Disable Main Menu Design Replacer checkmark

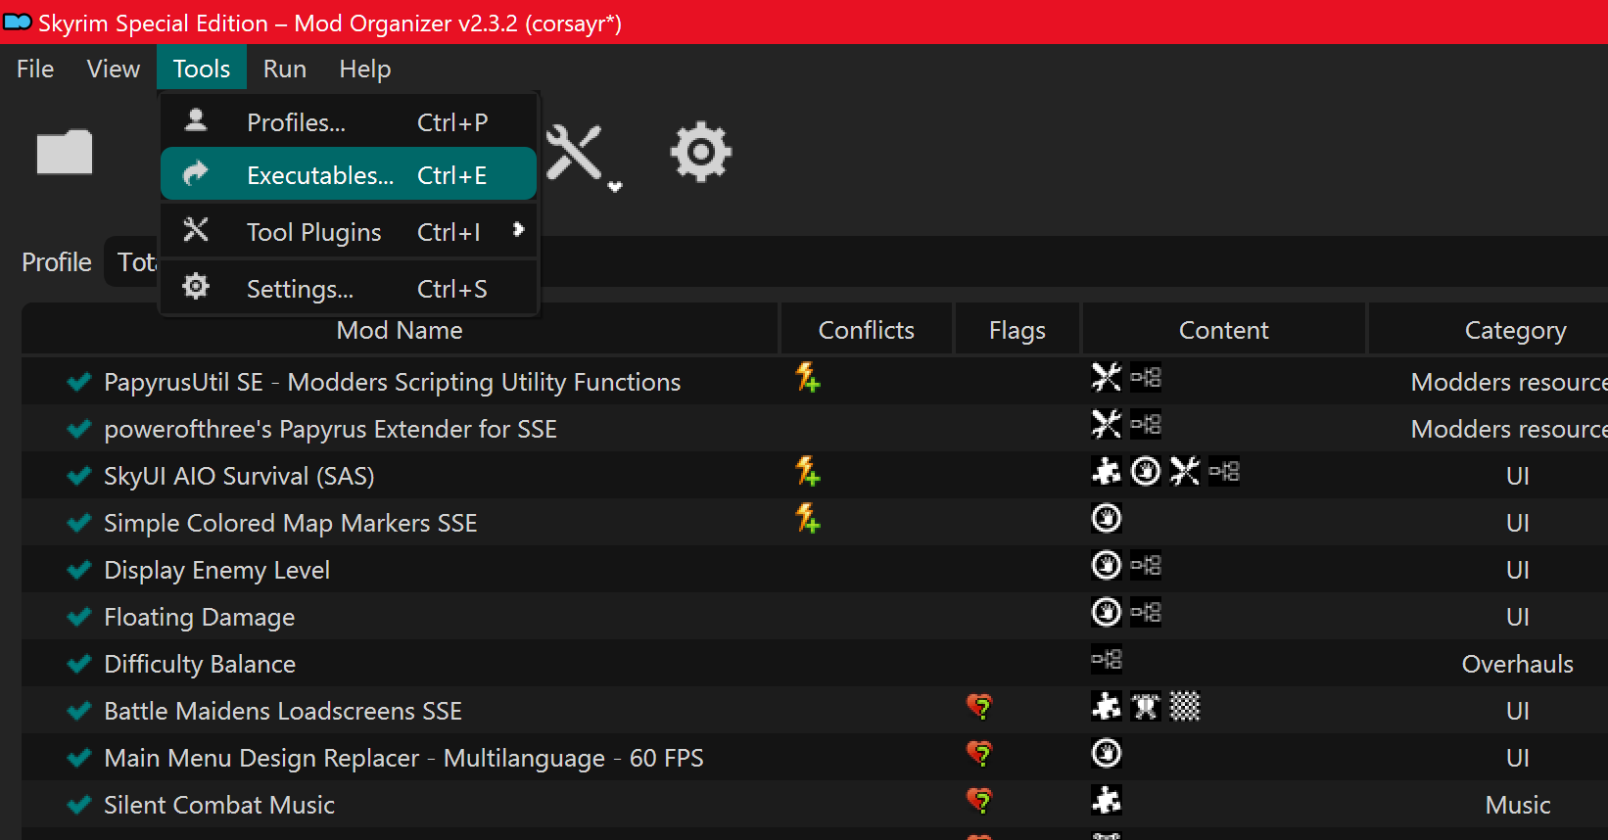[x=78, y=758]
